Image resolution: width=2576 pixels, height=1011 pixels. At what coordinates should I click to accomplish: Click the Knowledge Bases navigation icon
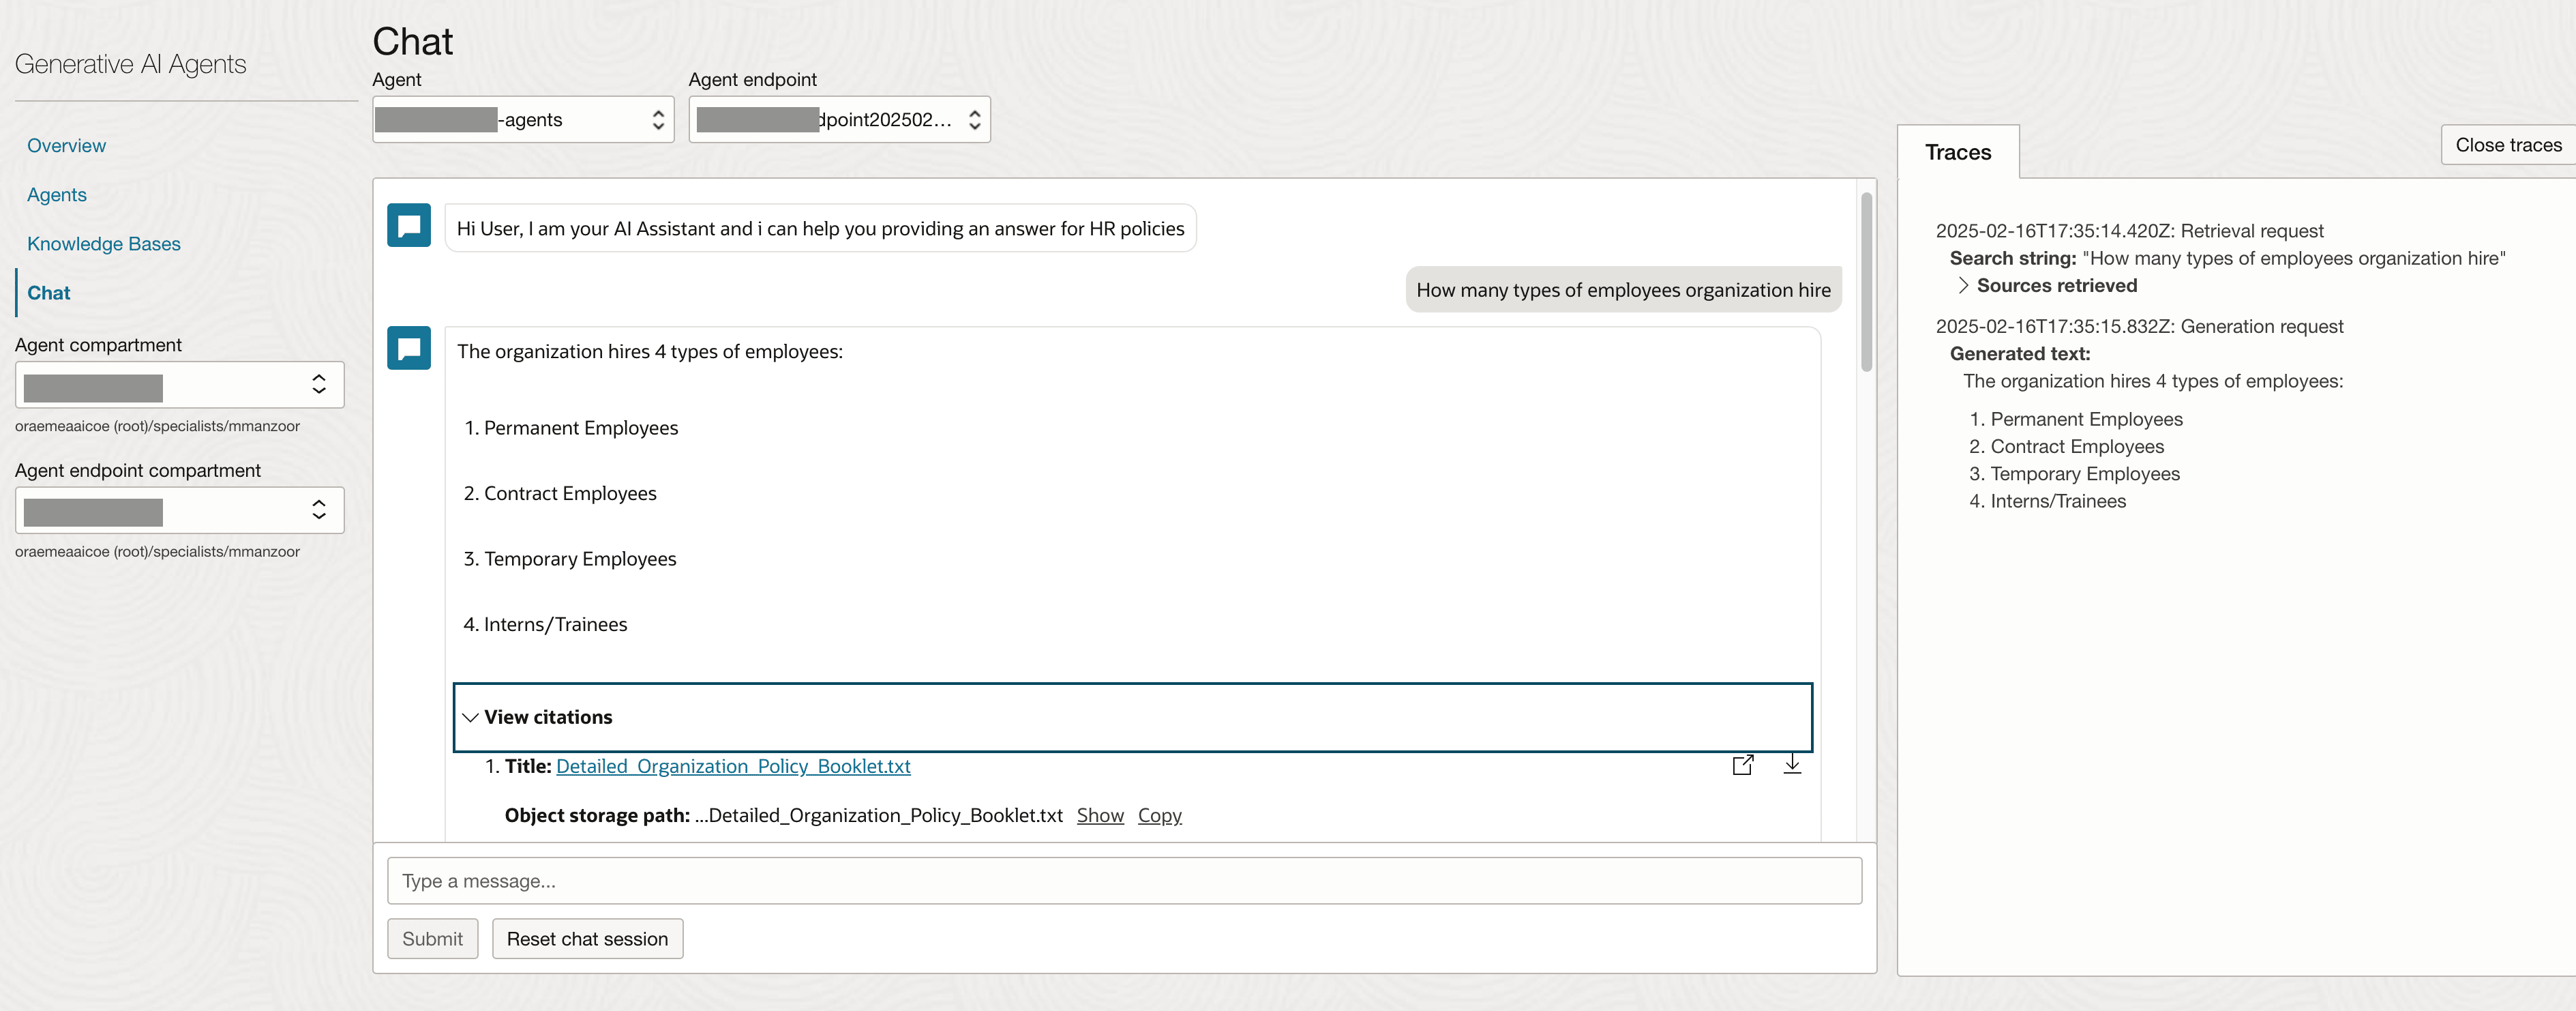(x=104, y=241)
